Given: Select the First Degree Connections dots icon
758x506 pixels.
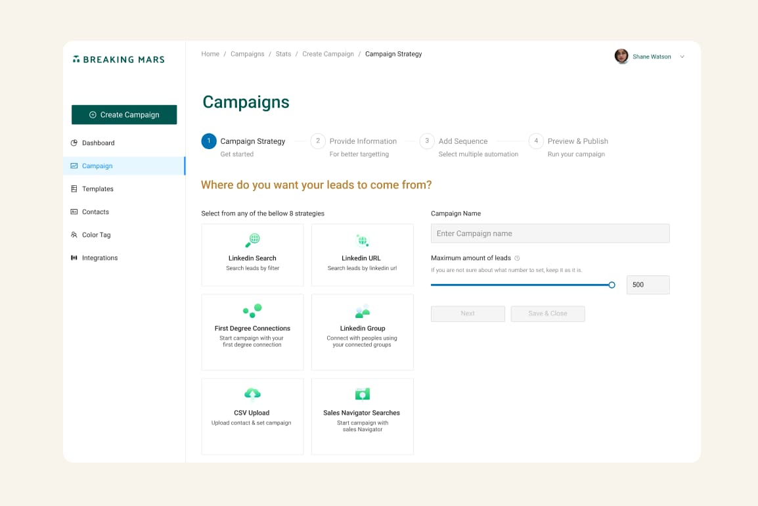Looking at the screenshot, I should 252,310.
